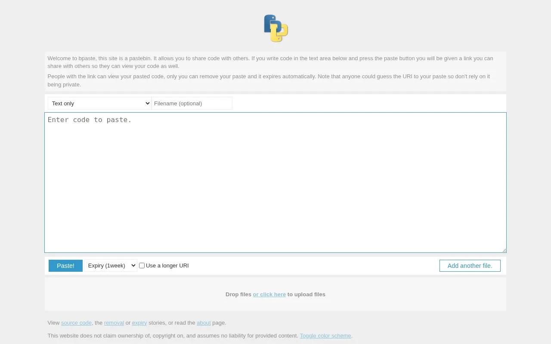The width and height of the screenshot is (551, 344).
Task: Follow the removal link
Action: click(114, 323)
